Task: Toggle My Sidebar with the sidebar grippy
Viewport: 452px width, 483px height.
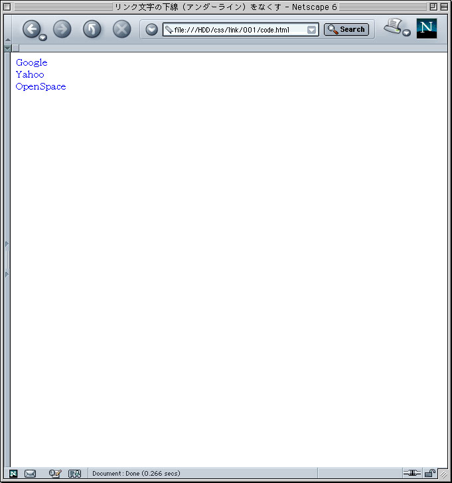Action: (x=7, y=259)
